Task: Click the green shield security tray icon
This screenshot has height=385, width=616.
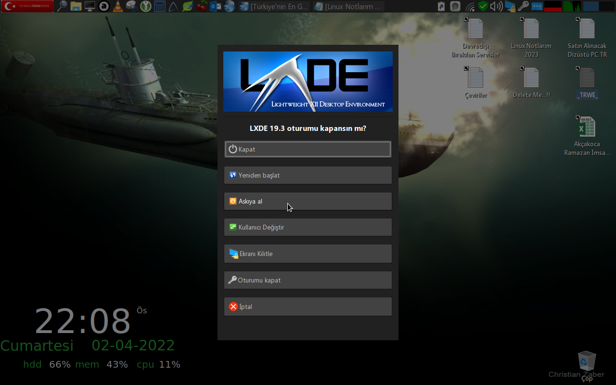Action: (483, 6)
